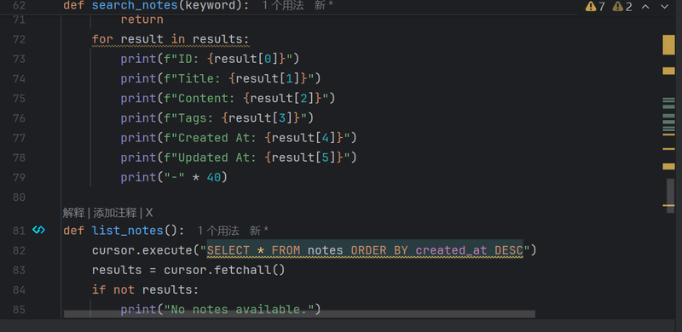This screenshot has width=682, height=332.
Task: Go to previous highlighted problem with up chevron
Action: [645, 7]
